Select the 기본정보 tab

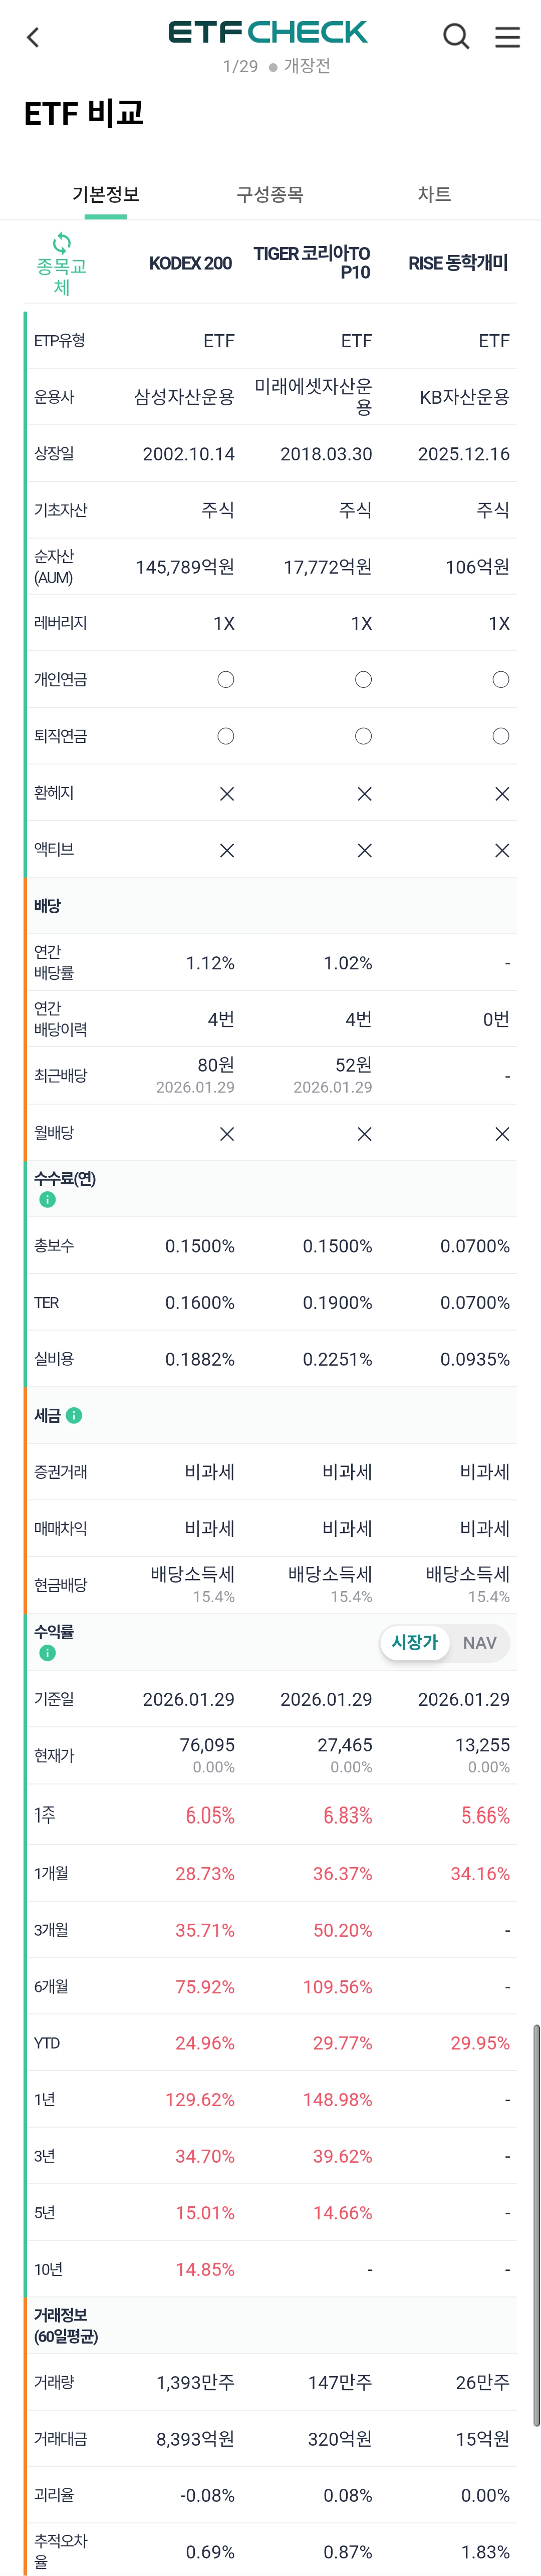point(105,194)
